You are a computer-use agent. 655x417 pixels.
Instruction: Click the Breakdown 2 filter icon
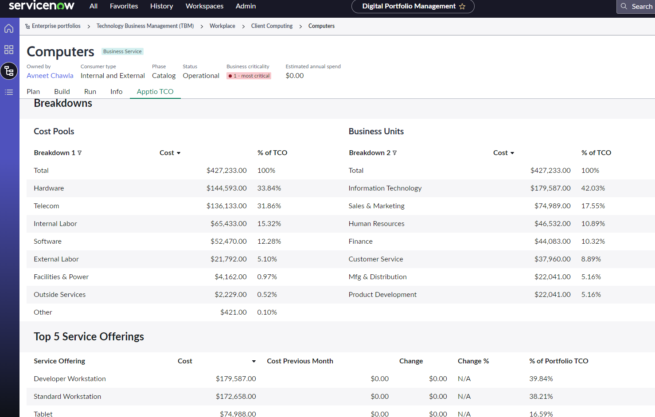394,153
